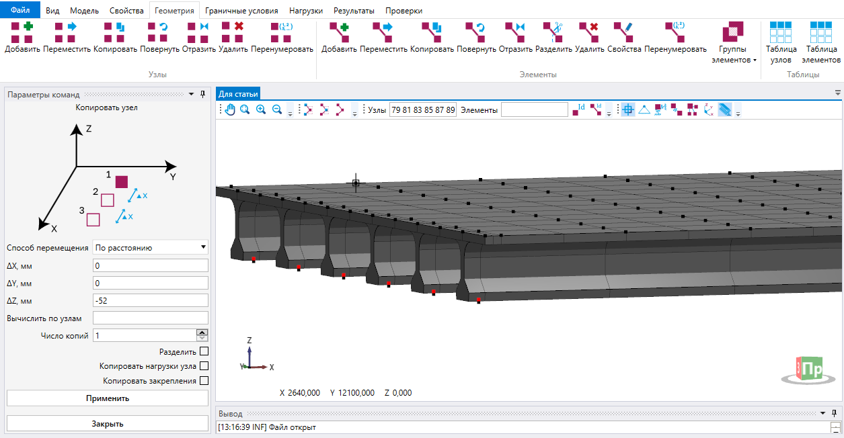The width and height of the screenshot is (844, 438).
Task: Click Переместить in the Узлы group
Action: [67, 38]
